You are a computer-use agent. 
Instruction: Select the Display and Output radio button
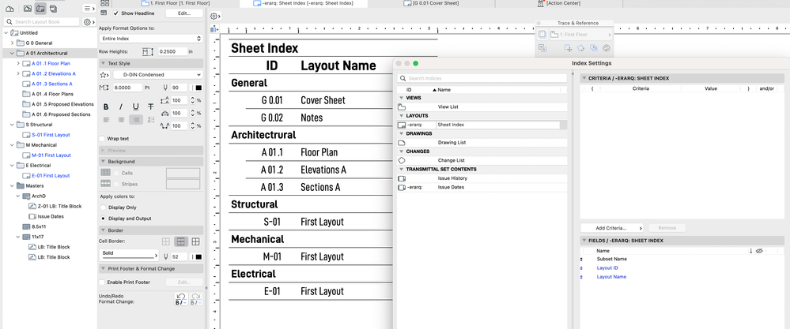click(x=104, y=219)
